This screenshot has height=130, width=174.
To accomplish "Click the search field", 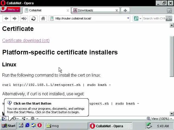I will tap(154, 18).
